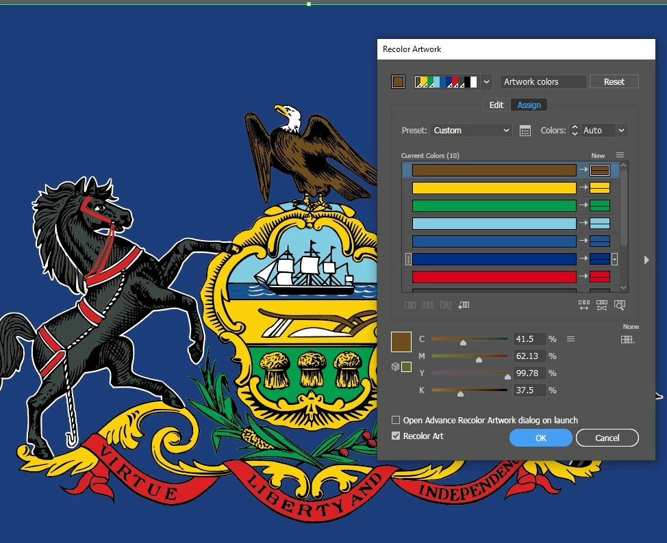Open the Current Colors list options menu
The height and width of the screenshot is (543, 667).
(x=620, y=155)
